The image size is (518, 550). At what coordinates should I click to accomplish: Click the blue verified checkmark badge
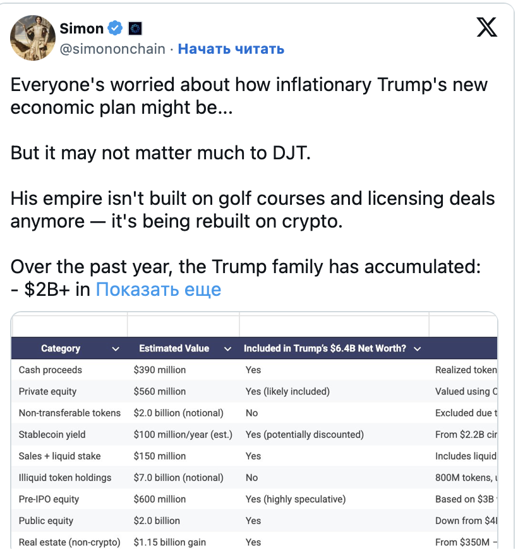click(x=115, y=28)
